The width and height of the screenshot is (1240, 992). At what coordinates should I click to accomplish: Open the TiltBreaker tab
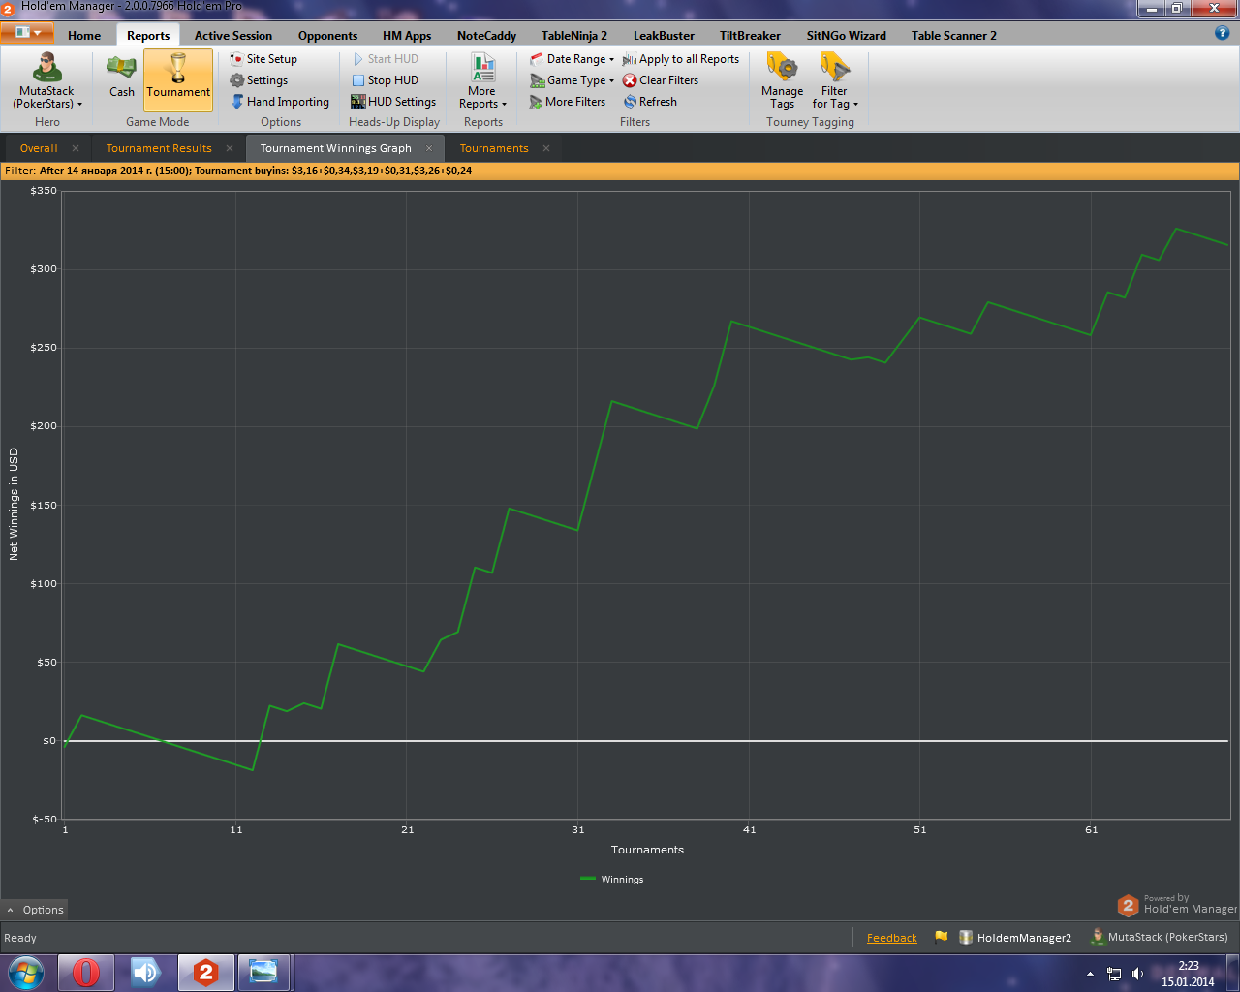[750, 36]
